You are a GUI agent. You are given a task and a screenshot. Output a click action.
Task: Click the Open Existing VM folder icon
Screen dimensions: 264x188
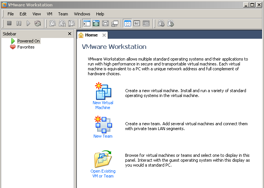point(103,159)
